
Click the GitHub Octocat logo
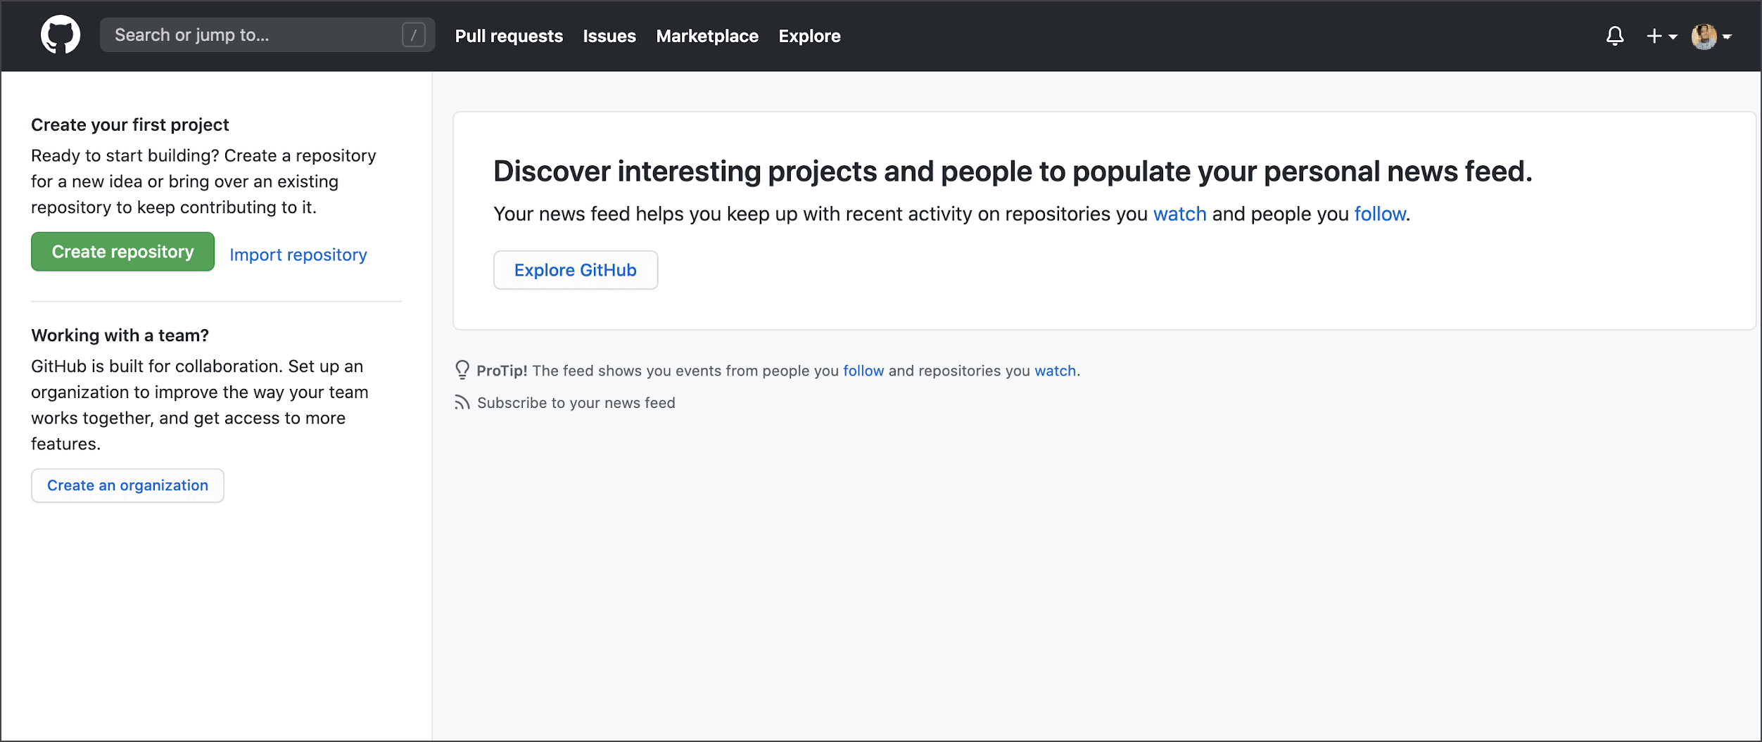point(61,35)
